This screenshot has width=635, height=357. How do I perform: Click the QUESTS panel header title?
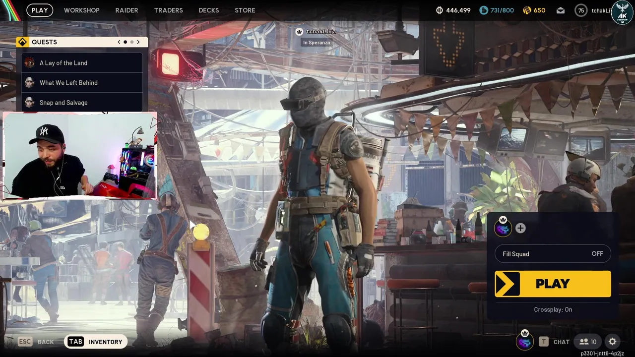click(44, 42)
